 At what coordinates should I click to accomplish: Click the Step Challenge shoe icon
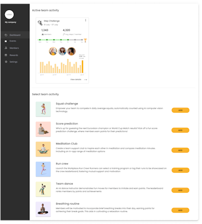(x=40, y=23)
